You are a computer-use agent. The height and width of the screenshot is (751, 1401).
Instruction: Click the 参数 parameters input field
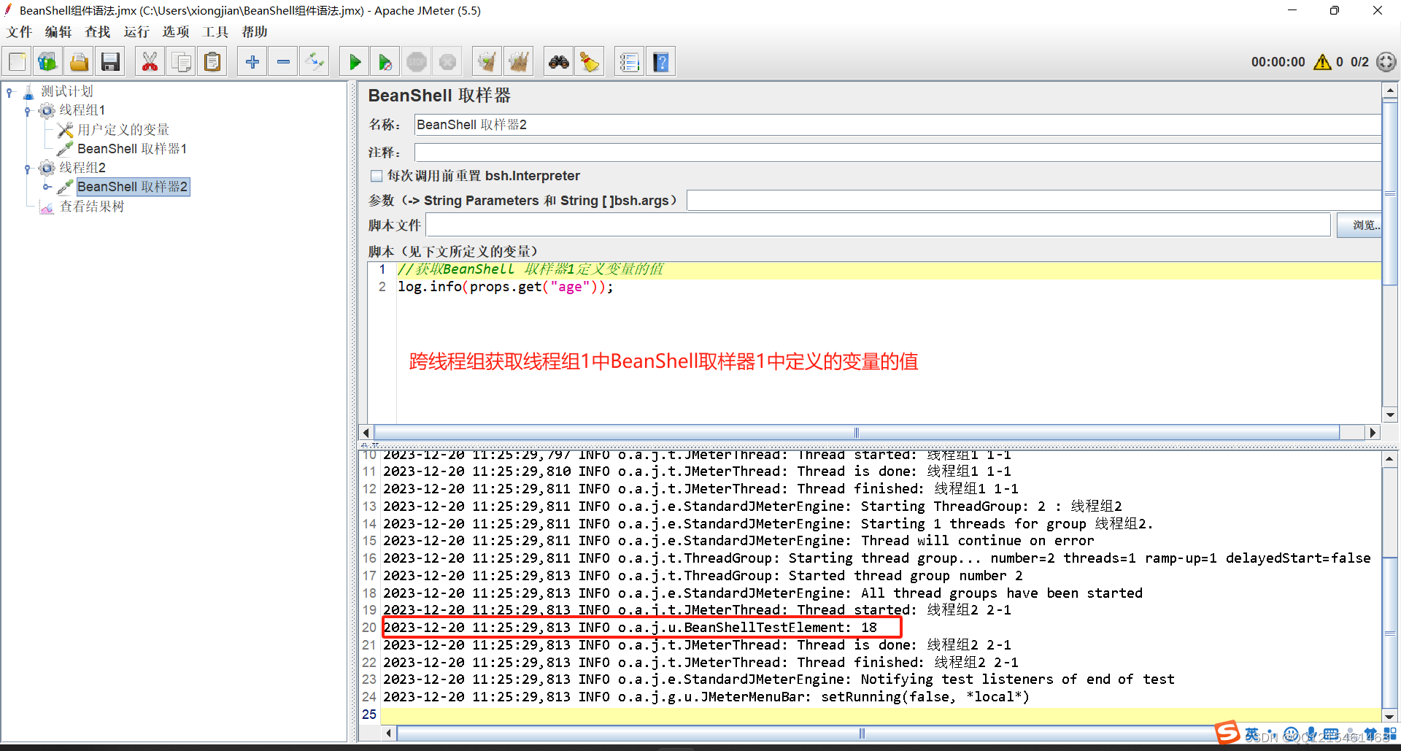coord(1034,201)
